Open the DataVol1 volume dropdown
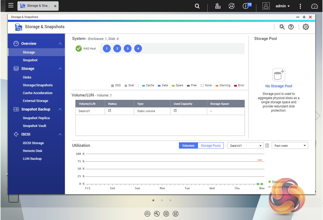Viewport: 323px width, 220px height. coord(245,146)
